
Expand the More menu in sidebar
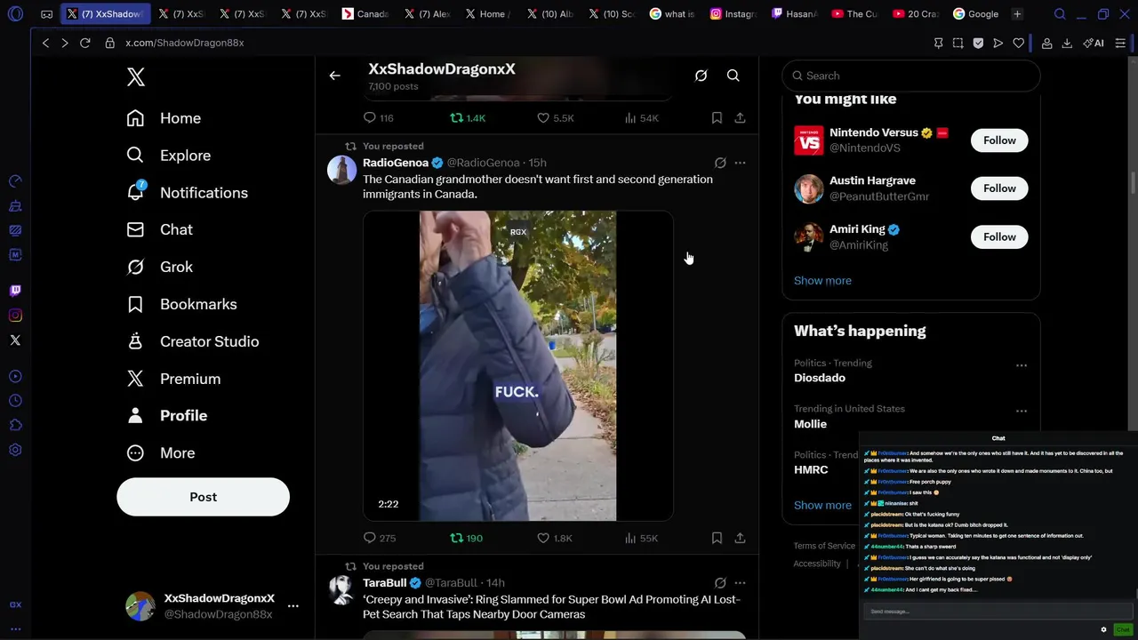click(x=161, y=453)
